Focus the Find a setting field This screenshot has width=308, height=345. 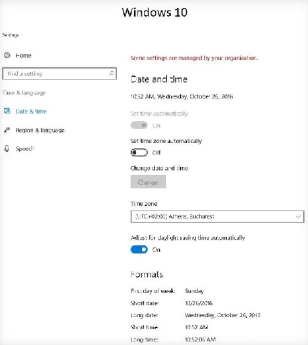point(59,74)
